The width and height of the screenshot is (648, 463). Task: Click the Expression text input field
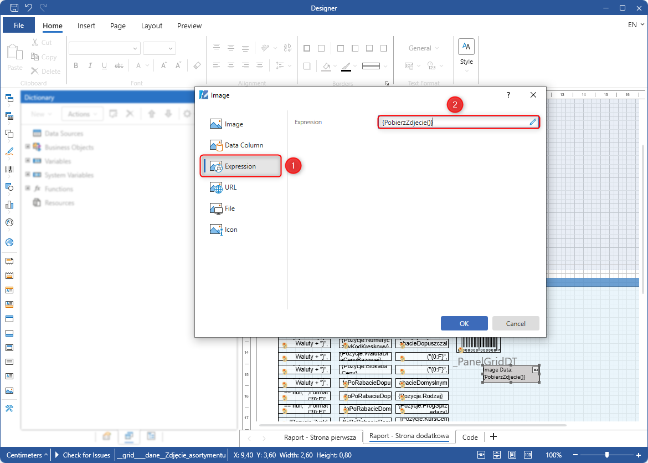point(451,122)
